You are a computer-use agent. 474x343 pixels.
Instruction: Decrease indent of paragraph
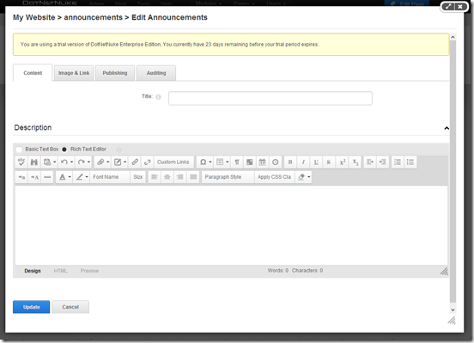point(383,162)
